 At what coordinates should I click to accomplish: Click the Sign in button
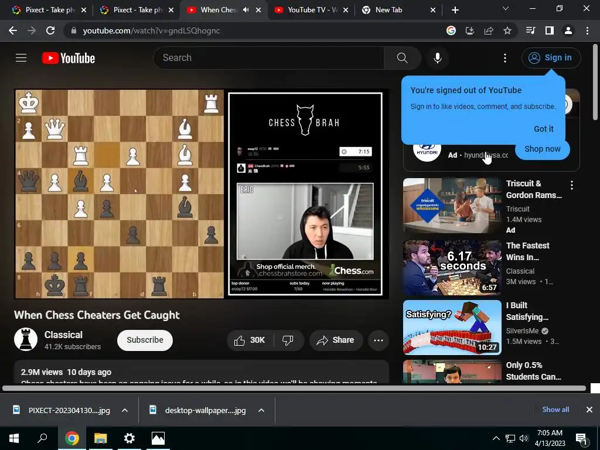coord(551,58)
